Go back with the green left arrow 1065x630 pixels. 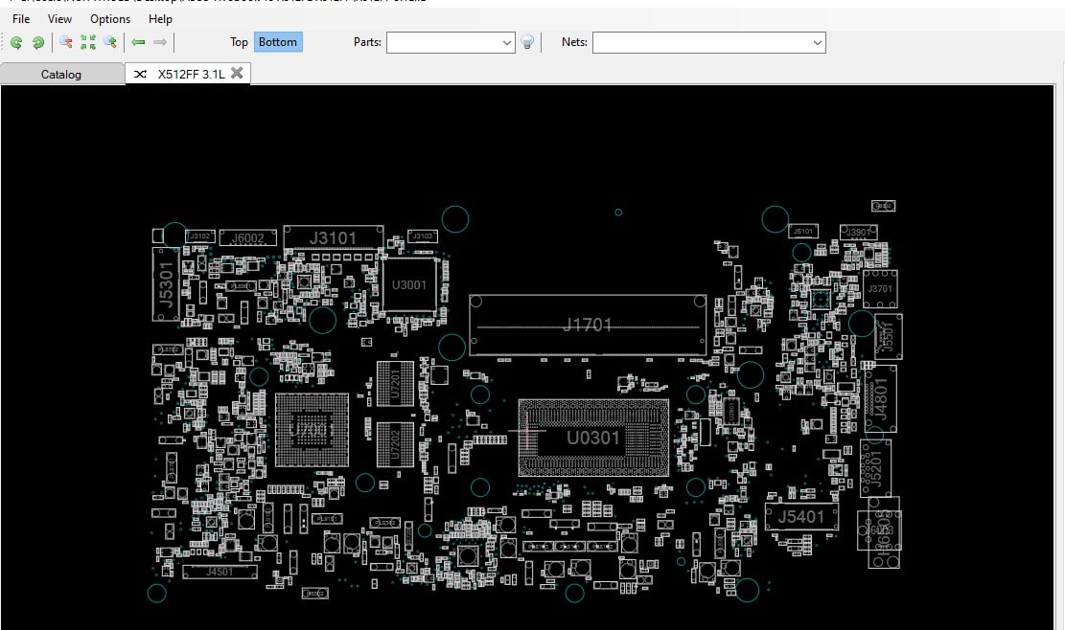pos(138,42)
